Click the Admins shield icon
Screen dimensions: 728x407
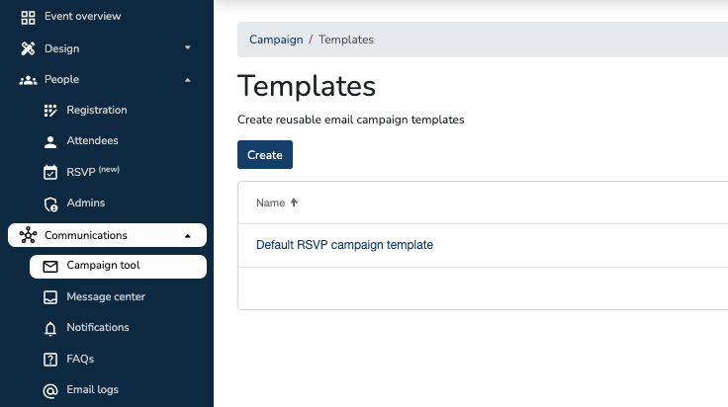50,203
